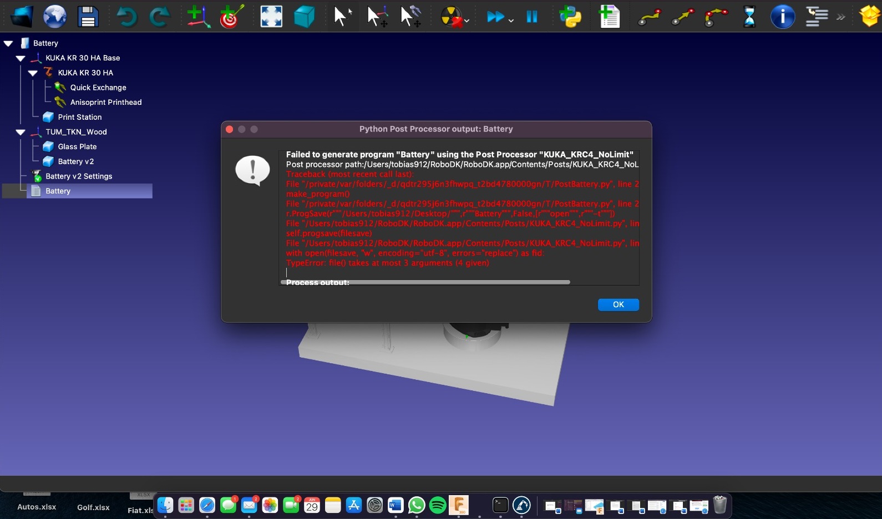Screen dimensions: 882x519
Task: Click the Save Station floppy disk icon
Action: click(88, 17)
